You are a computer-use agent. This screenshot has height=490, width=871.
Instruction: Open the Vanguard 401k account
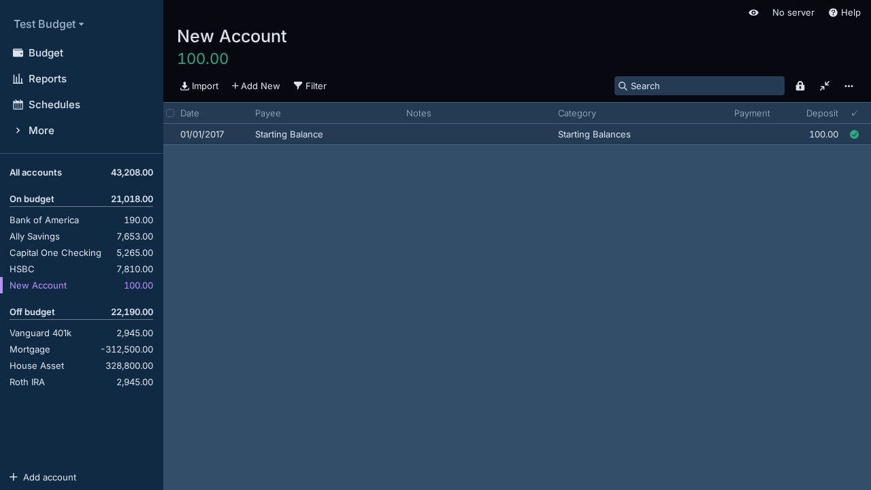point(40,333)
